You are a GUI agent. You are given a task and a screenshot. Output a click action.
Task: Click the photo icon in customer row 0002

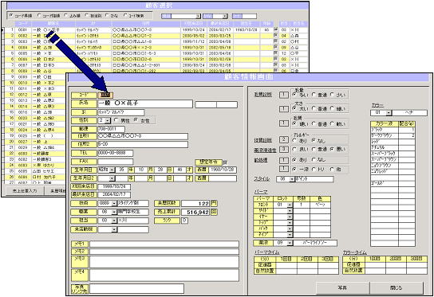[x=276, y=35]
